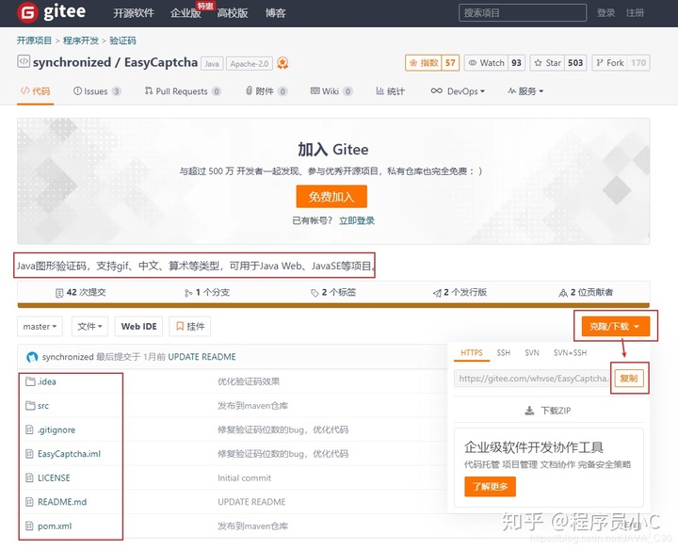Click the 指数 57 badge
678x550 pixels.
click(x=432, y=63)
